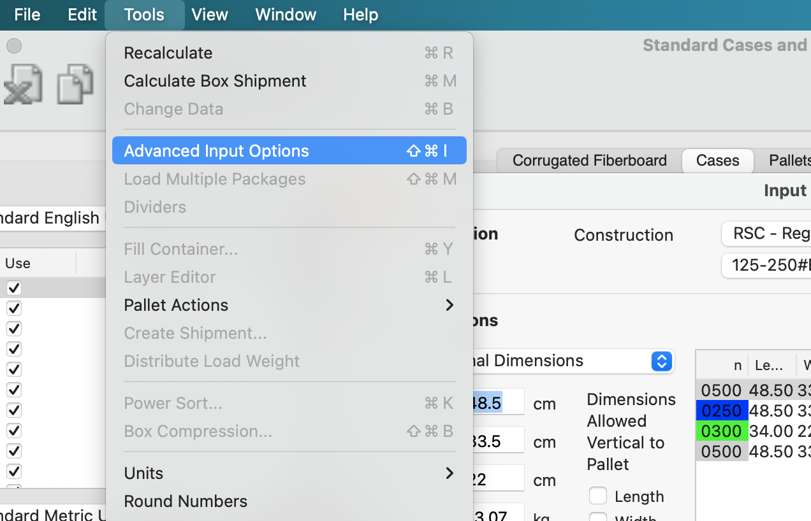This screenshot has height=521, width=811.
Task: Switch to the Cases tab
Action: pyautogui.click(x=718, y=161)
